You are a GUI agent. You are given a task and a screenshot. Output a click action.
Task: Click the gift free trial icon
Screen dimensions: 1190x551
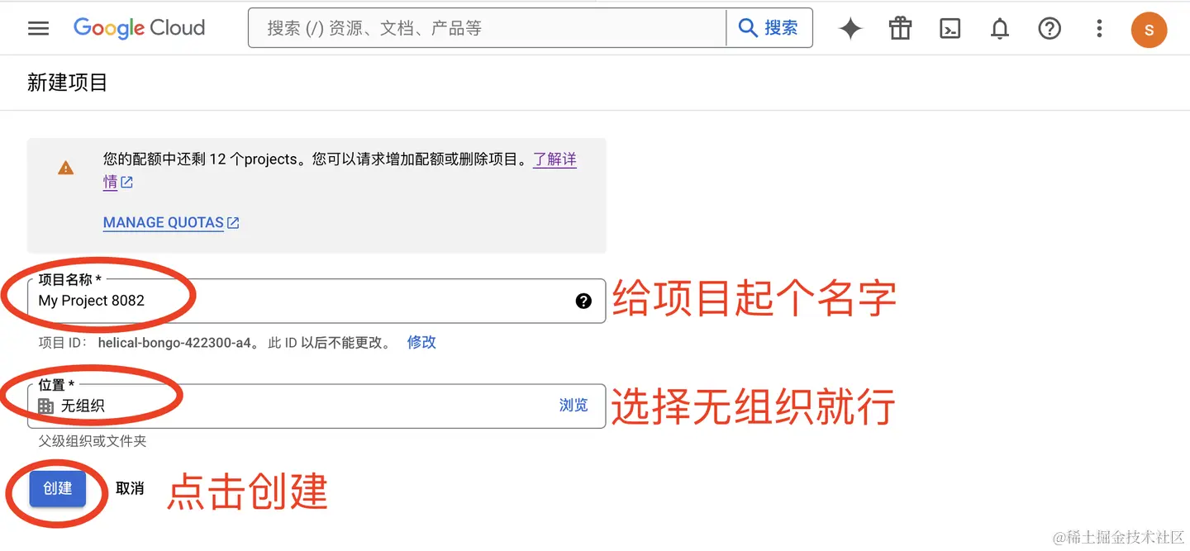pyautogui.click(x=900, y=29)
